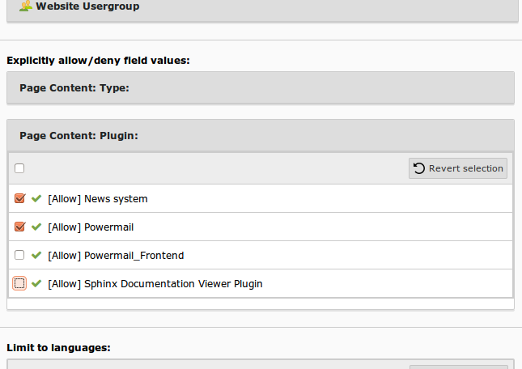The height and width of the screenshot is (369, 522).
Task: Click the Sphinx Documentation Viewer Plugin label
Action: [155, 284]
